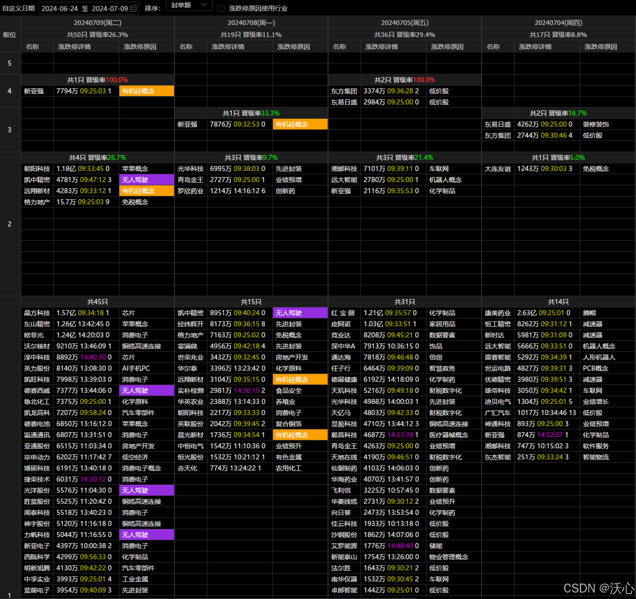The width and height of the screenshot is (636, 599).
Task: Click the 20240708(周一) column header
Action: (251, 23)
